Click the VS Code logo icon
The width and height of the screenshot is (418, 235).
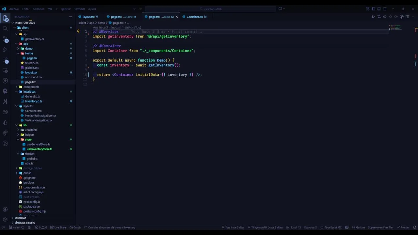pos(4,9)
